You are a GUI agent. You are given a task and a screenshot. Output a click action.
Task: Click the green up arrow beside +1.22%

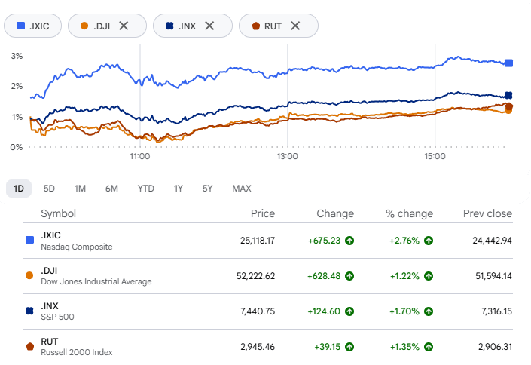[429, 276]
